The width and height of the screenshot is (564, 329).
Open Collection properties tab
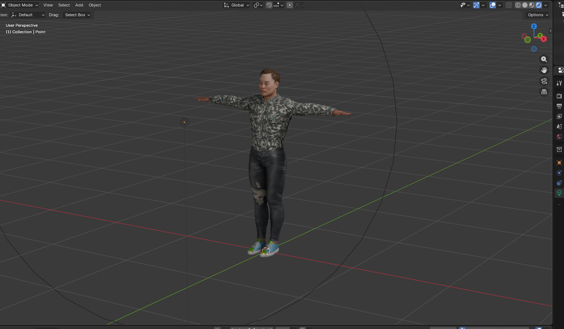(559, 150)
